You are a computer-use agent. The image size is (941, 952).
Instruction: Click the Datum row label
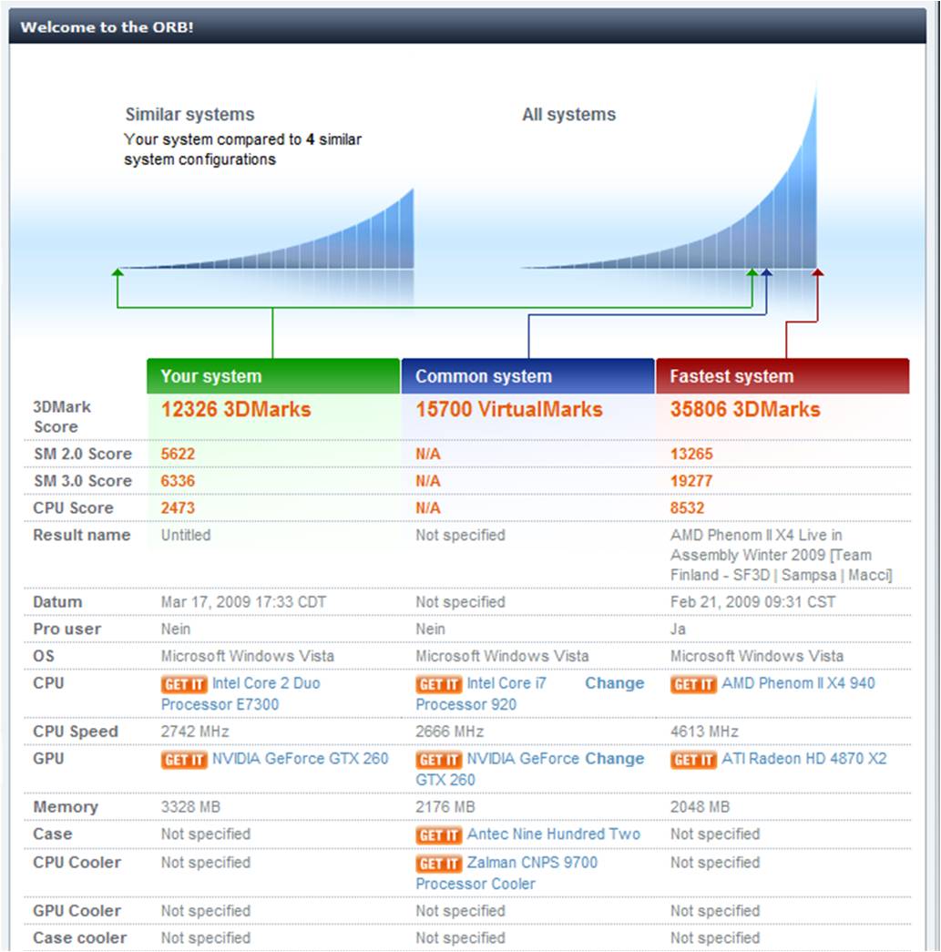pyautogui.click(x=57, y=601)
